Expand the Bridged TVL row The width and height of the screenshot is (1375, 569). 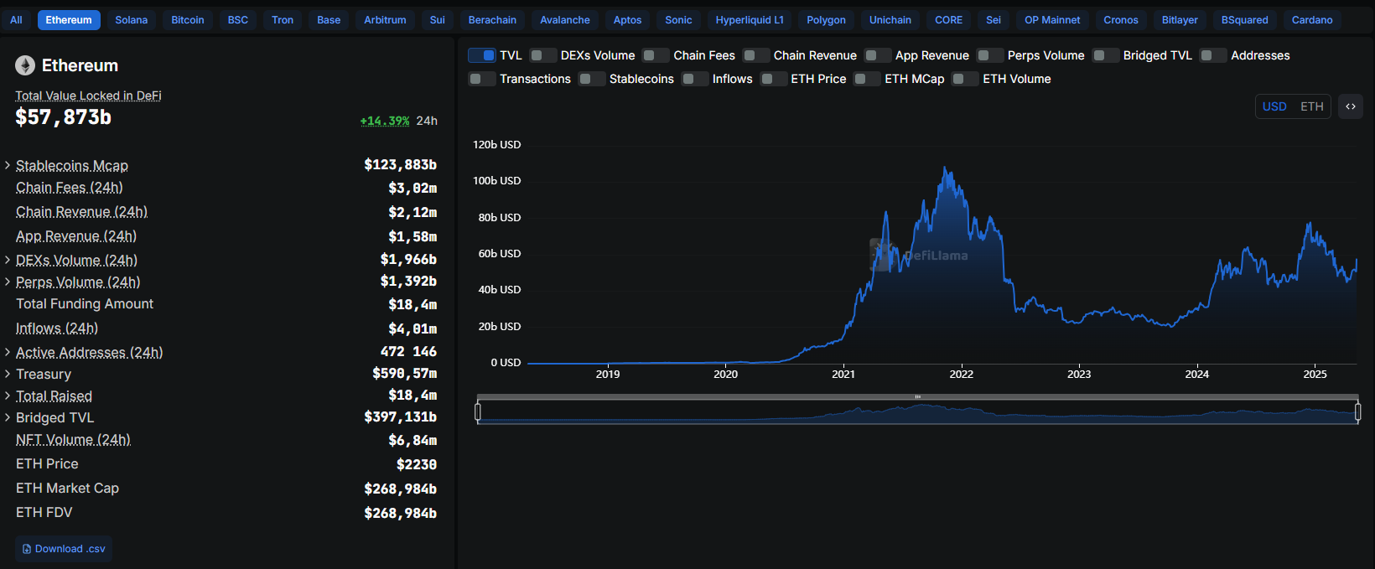(x=8, y=417)
